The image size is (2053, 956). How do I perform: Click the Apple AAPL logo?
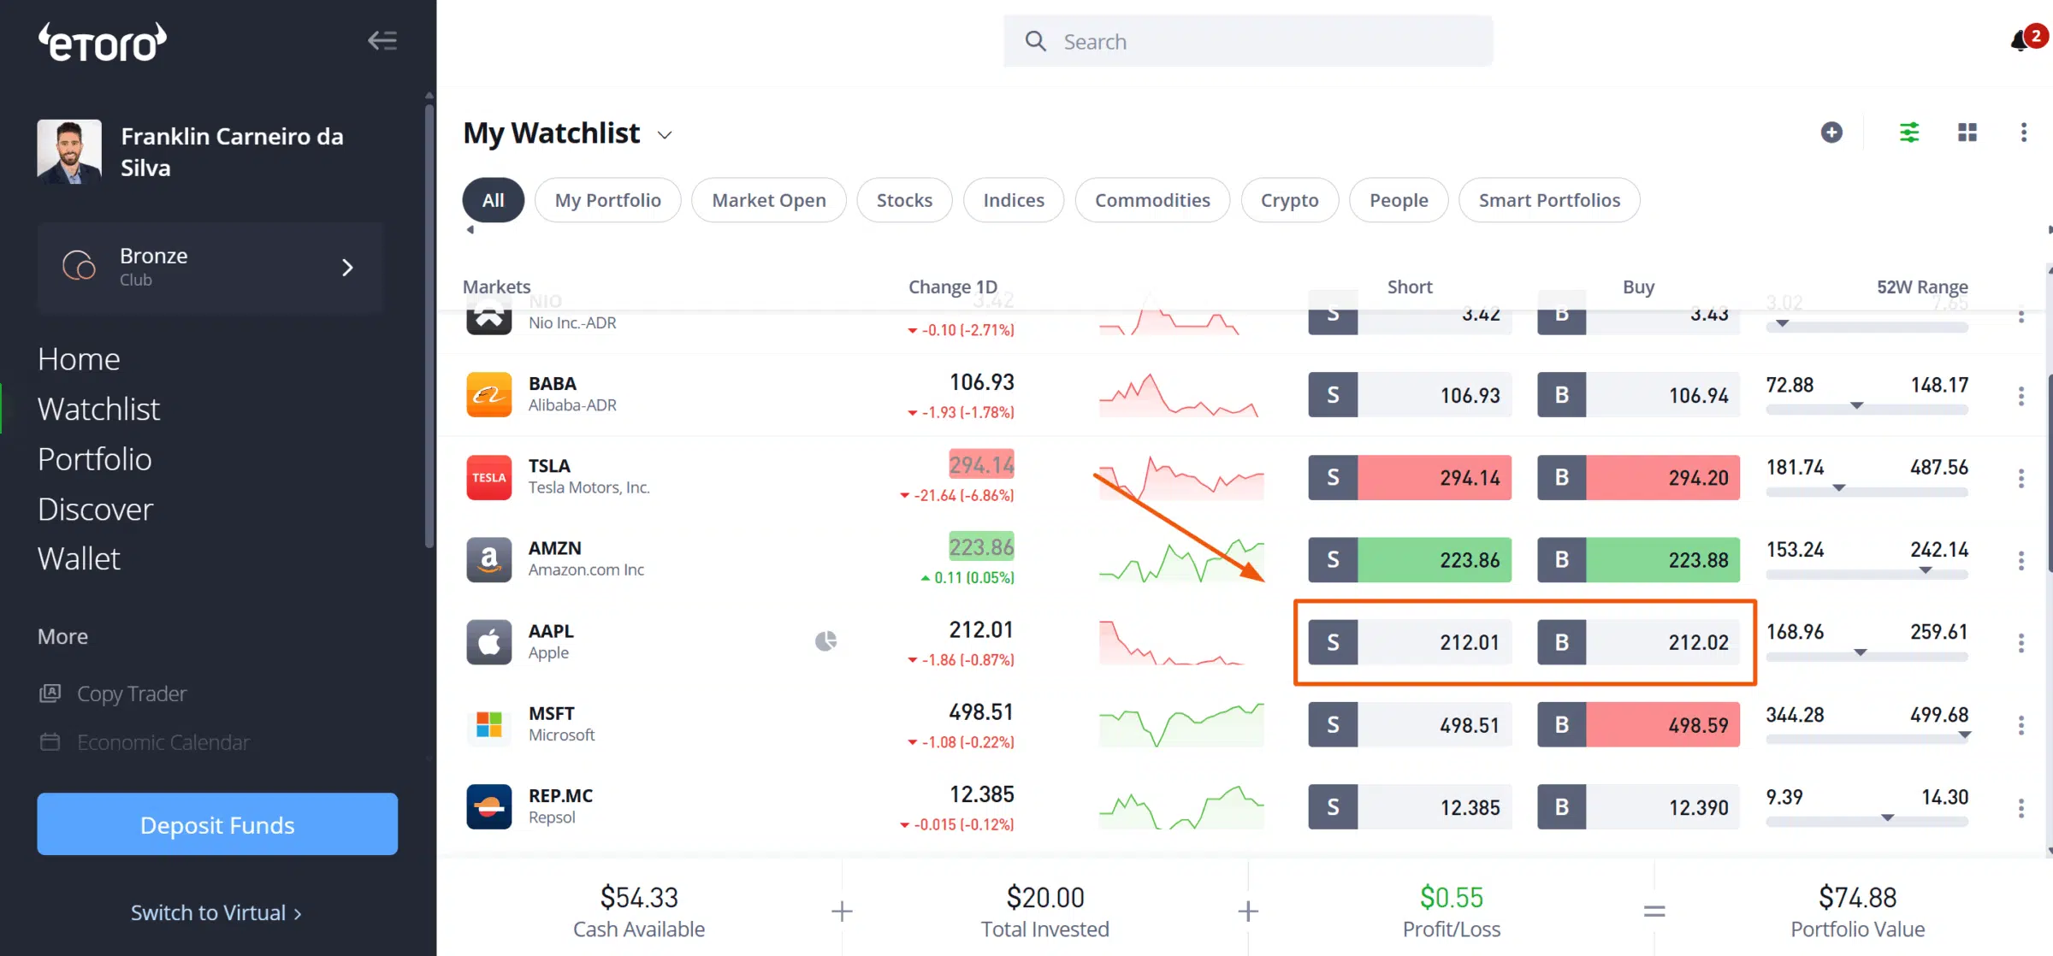click(x=488, y=642)
